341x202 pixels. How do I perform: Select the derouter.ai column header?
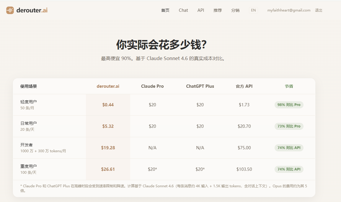108,86
